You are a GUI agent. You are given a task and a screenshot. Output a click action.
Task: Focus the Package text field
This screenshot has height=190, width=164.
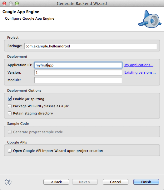(91, 46)
